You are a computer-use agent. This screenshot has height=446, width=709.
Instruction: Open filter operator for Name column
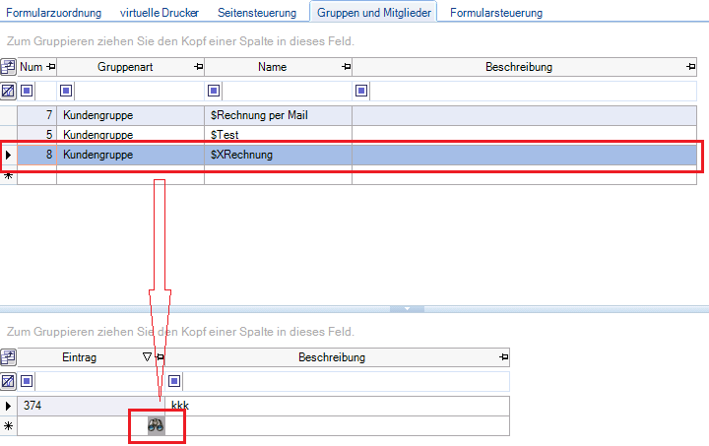coord(214,91)
